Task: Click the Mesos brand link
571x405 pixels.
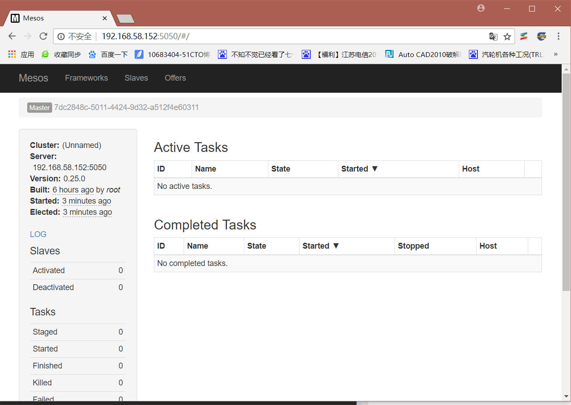Action: 33,78
